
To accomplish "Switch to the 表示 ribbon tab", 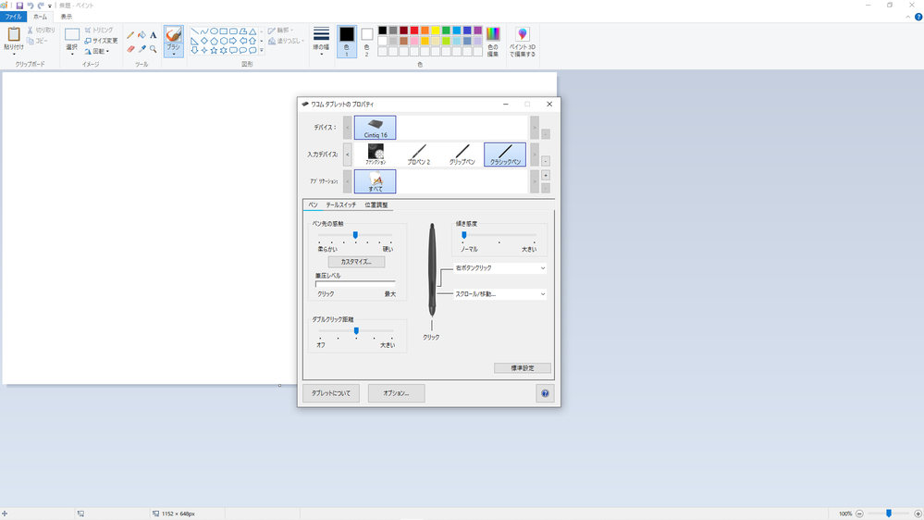I will pos(66,17).
